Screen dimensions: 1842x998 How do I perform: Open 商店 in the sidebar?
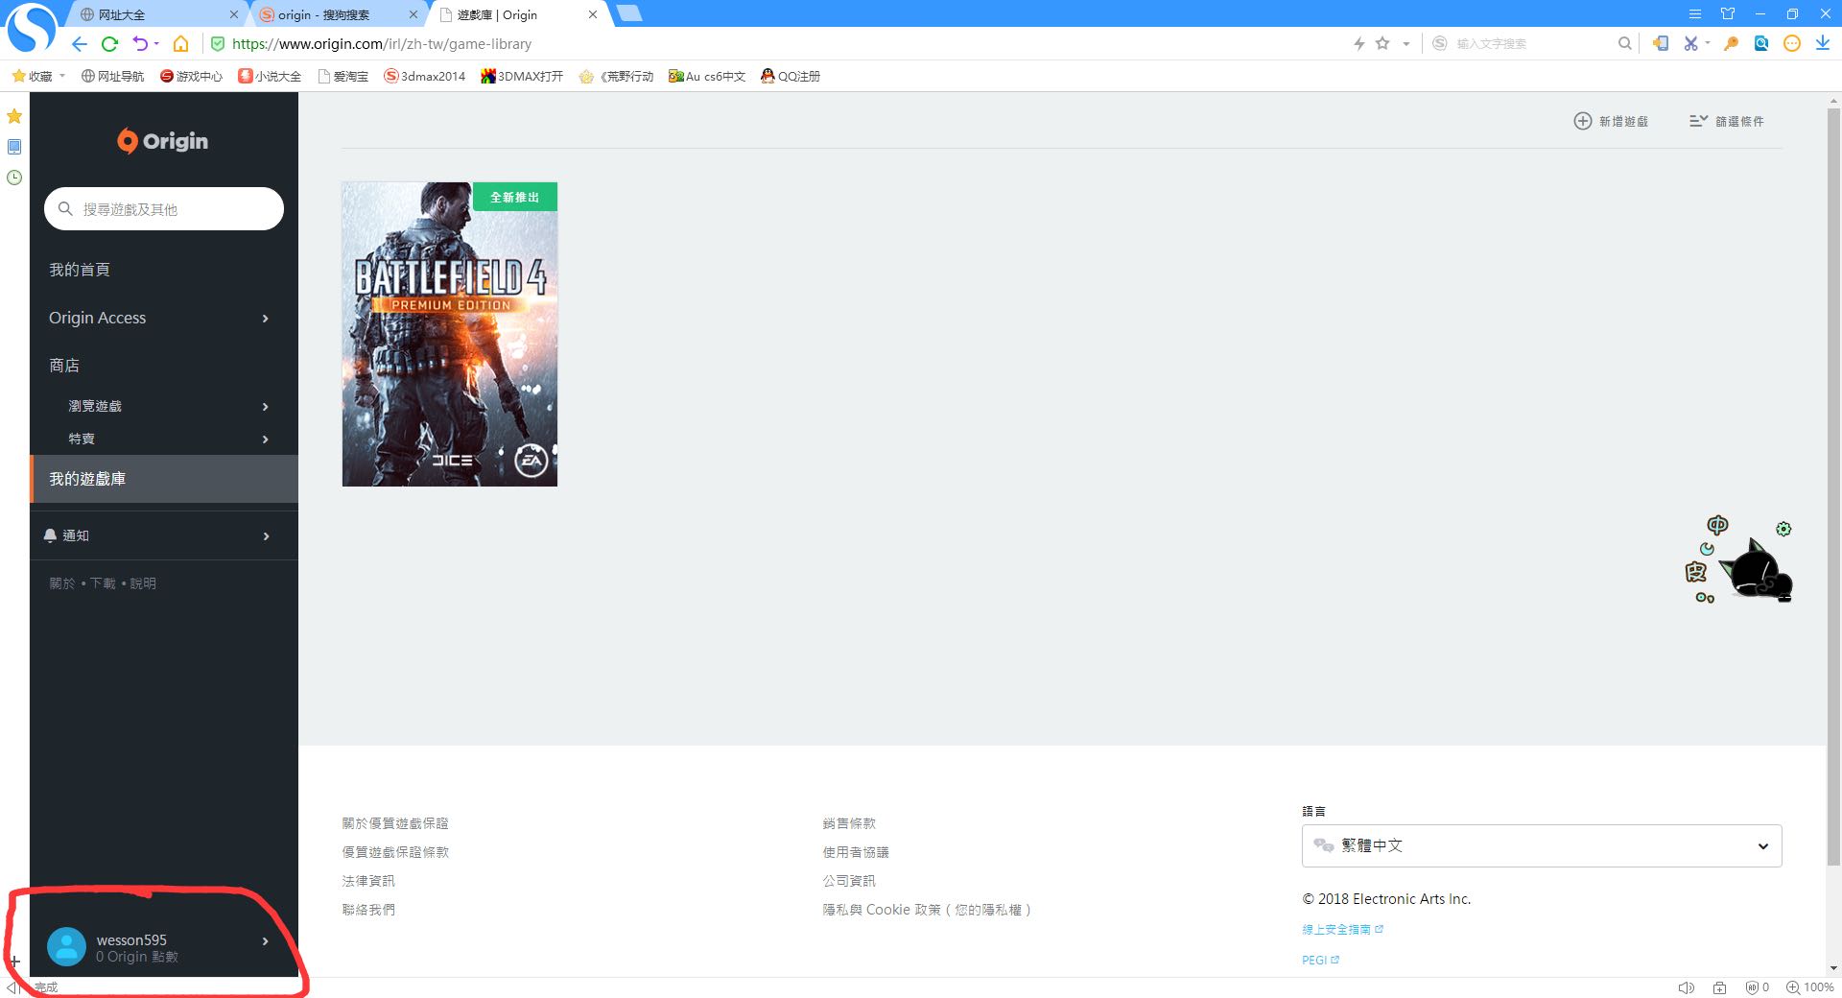64,366
